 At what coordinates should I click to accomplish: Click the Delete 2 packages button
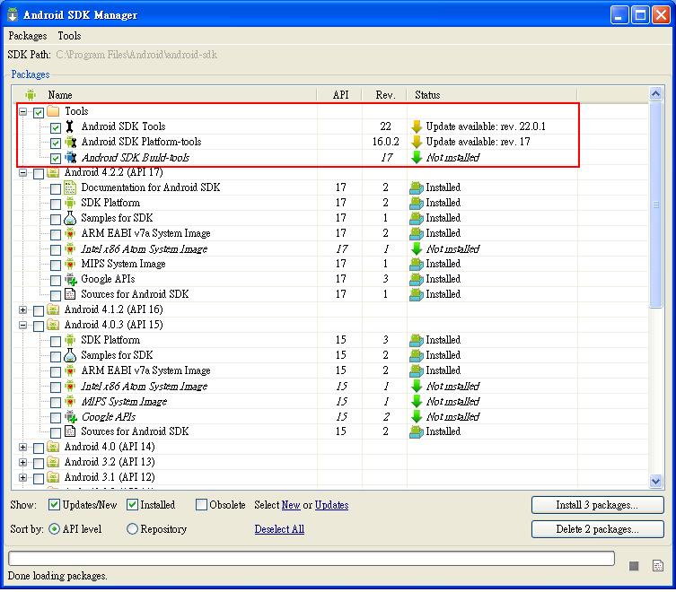tap(598, 529)
